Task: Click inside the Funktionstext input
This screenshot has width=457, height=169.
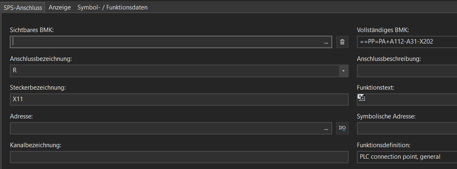Action: 411,100
